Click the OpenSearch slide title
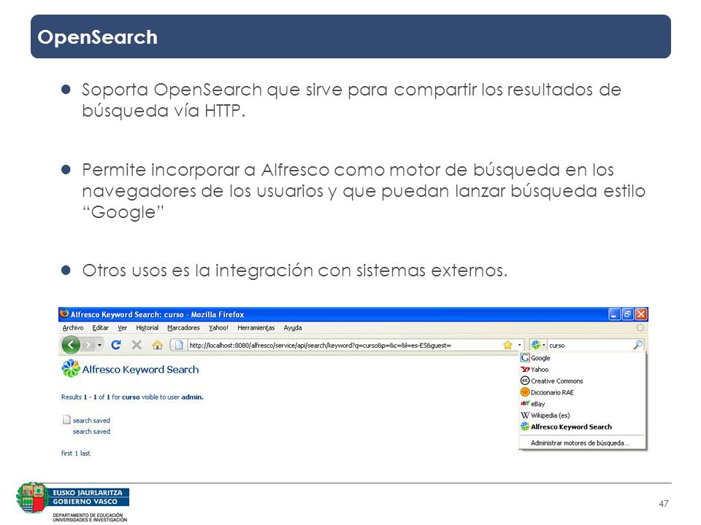701x525 pixels. pyautogui.click(x=97, y=37)
